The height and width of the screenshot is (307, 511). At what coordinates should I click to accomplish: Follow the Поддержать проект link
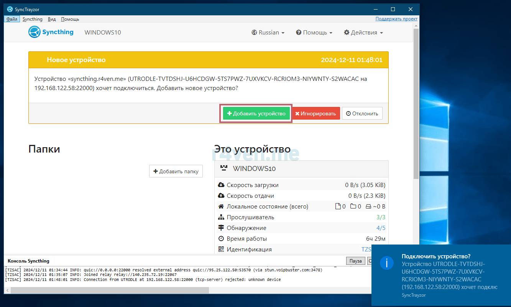click(x=396, y=19)
